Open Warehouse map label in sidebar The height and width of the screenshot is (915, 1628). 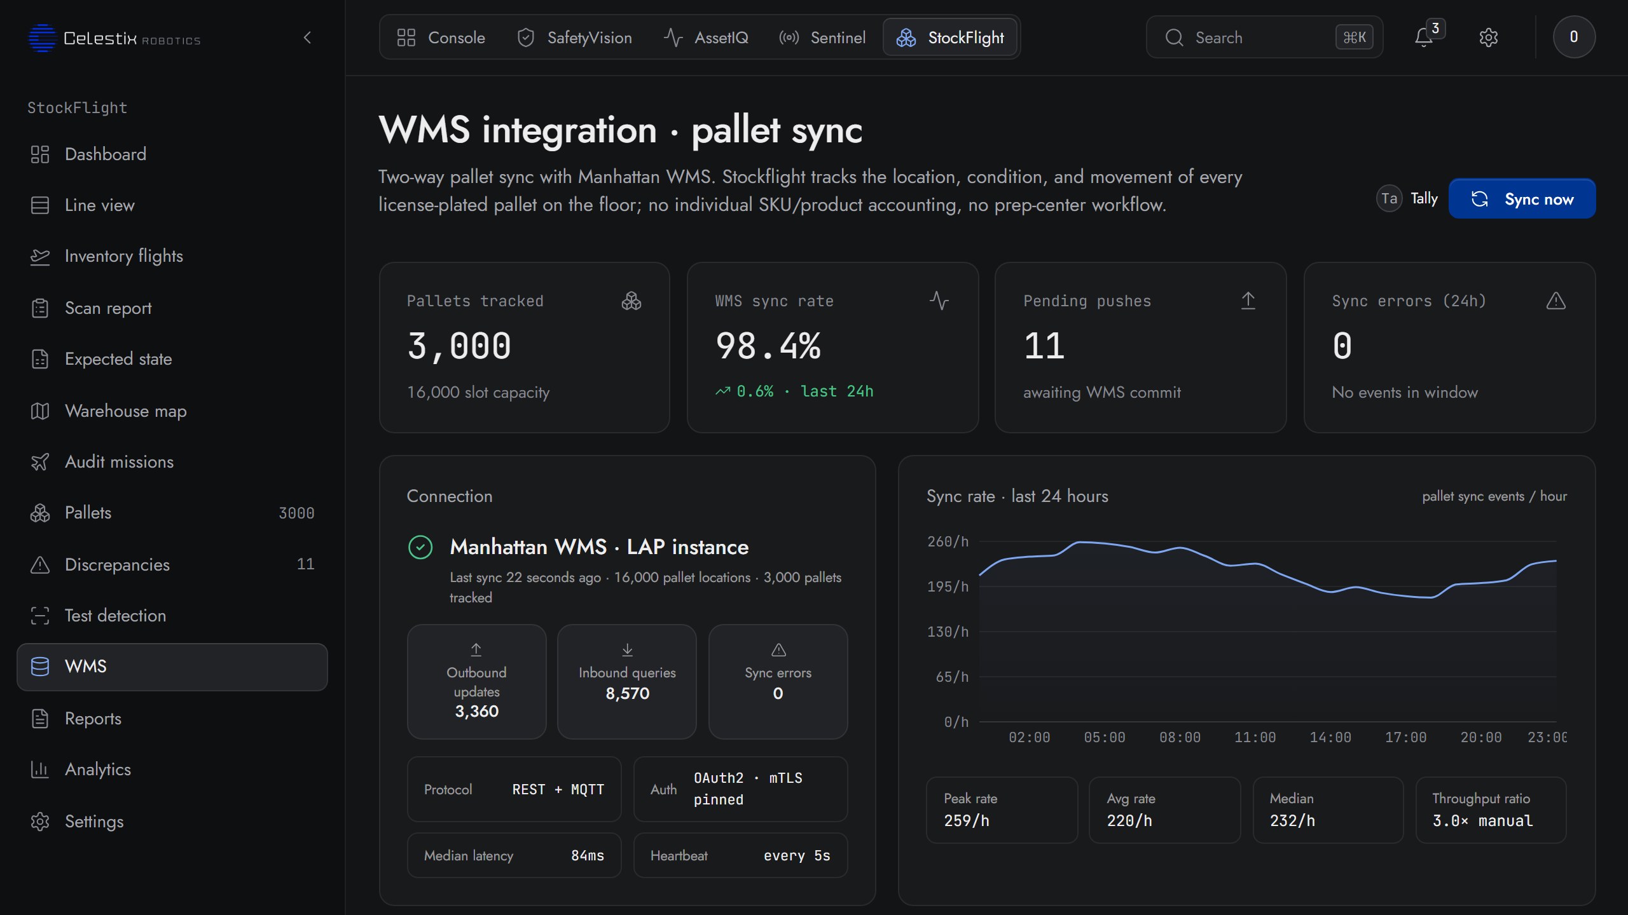[126, 411]
